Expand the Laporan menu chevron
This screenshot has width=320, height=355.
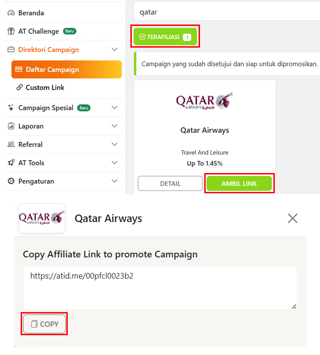[x=114, y=126]
